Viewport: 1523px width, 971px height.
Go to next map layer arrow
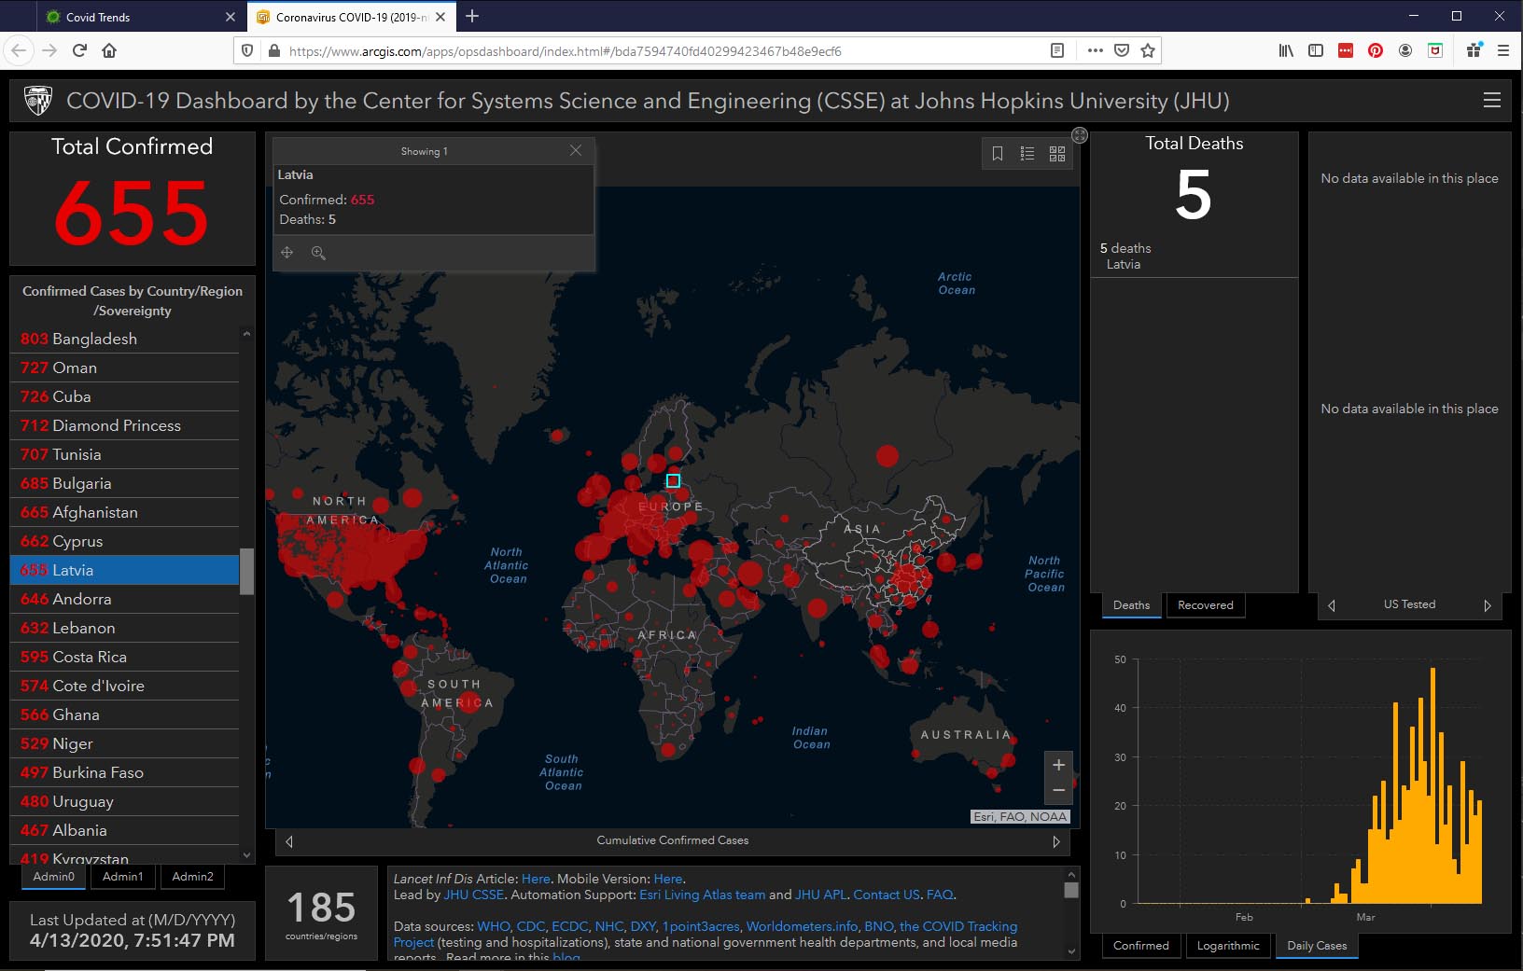coord(1056,841)
